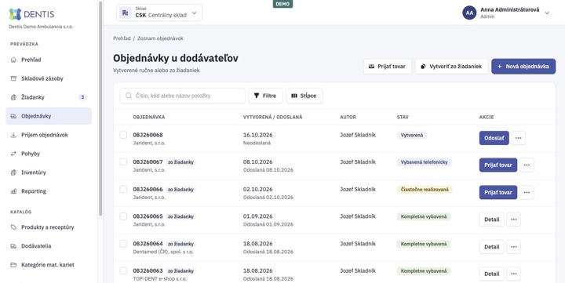Screen dimensions: 565x283
Task: Click Odoslať for order OBJ260068
Action: coord(494,138)
